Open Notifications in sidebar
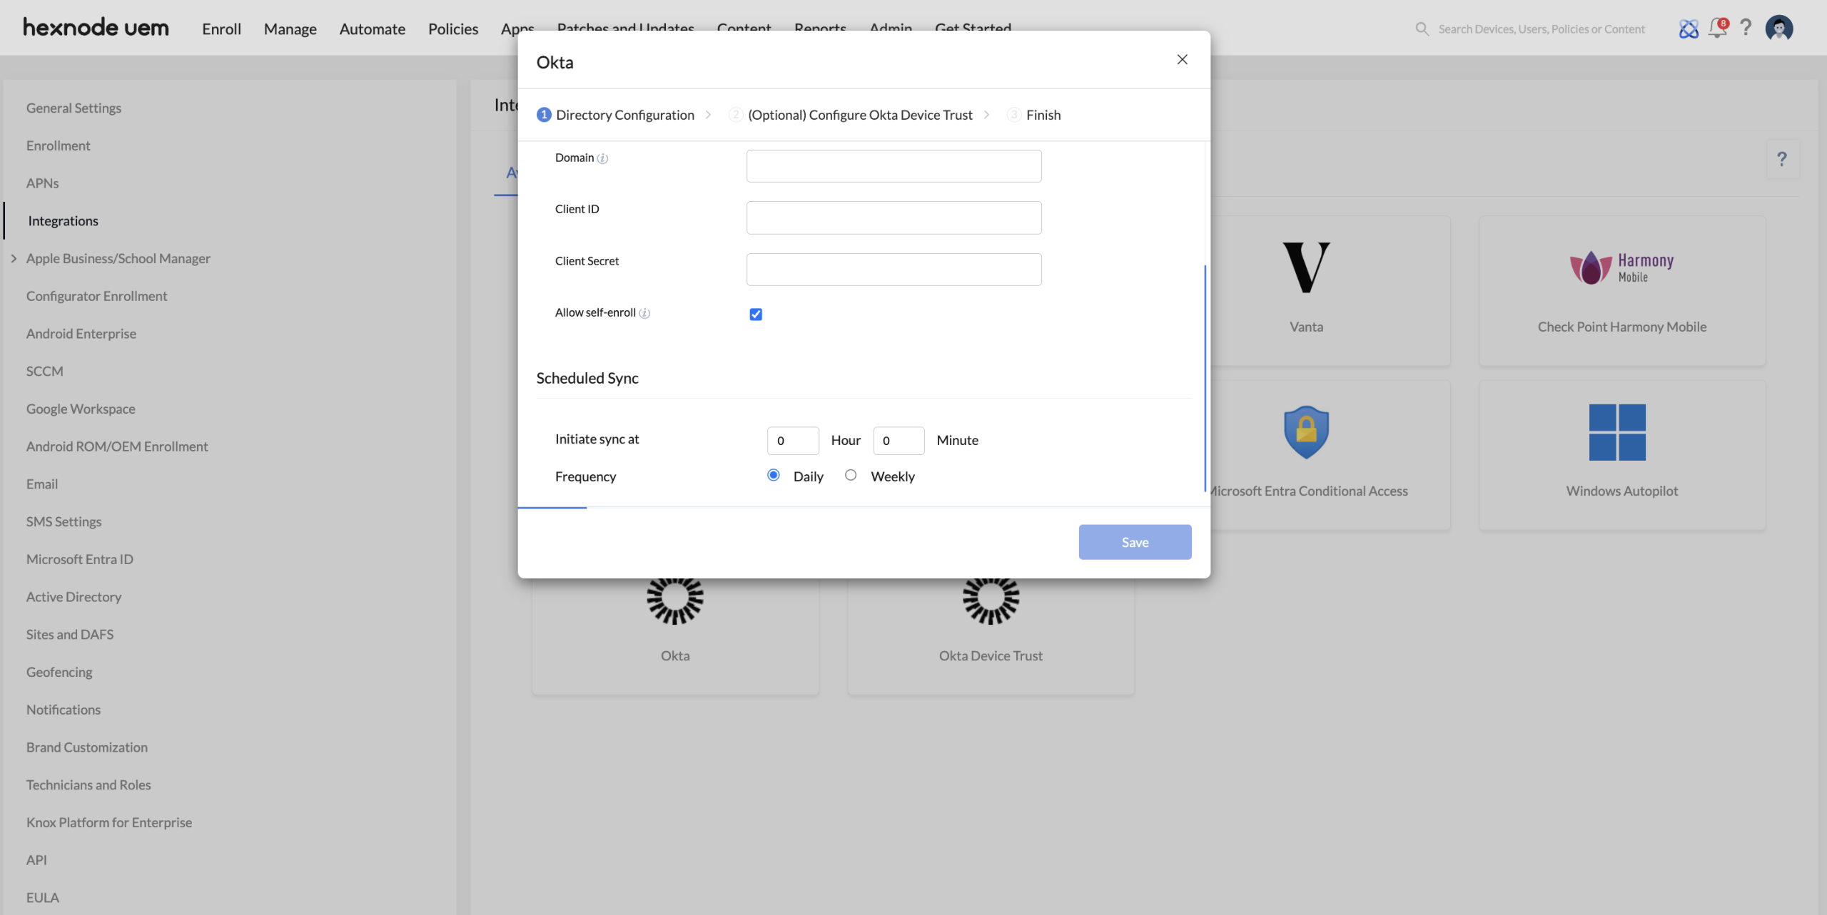Screen dimensions: 1827x915 (x=64, y=710)
